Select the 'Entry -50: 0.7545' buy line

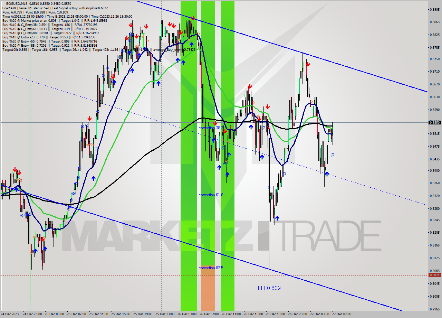coord(50,41)
